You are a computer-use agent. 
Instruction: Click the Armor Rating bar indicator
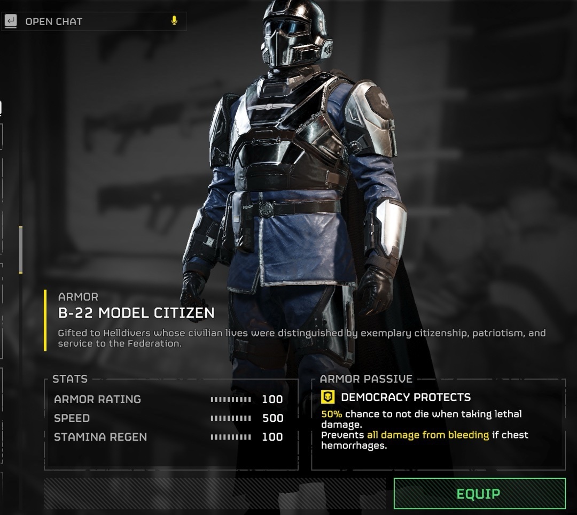tap(231, 399)
